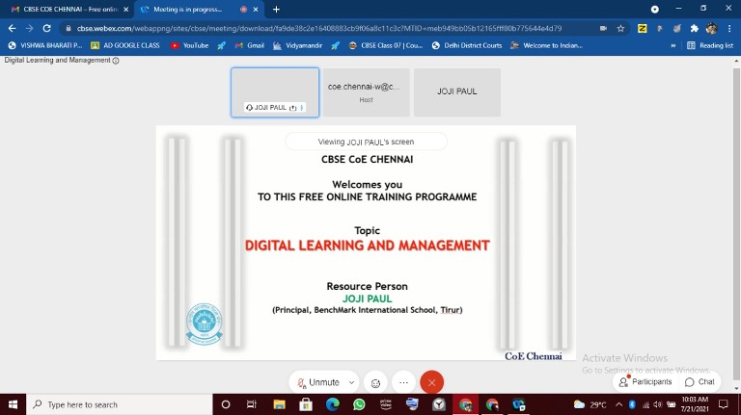Open the Chat panel

pyautogui.click(x=700, y=382)
